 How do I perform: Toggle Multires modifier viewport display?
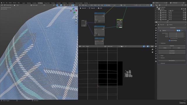177,31
